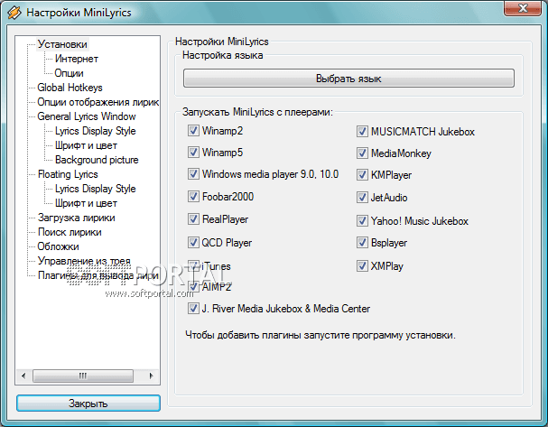Toggle the KMPlayer checkbox

[362, 175]
